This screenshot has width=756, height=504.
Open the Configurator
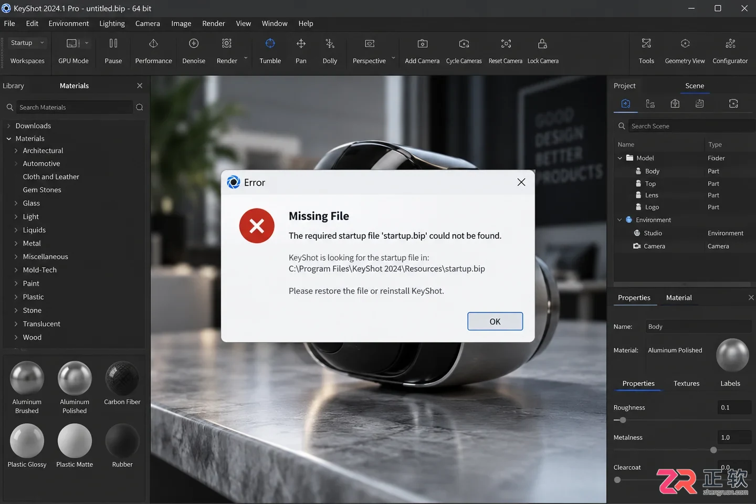730,43
